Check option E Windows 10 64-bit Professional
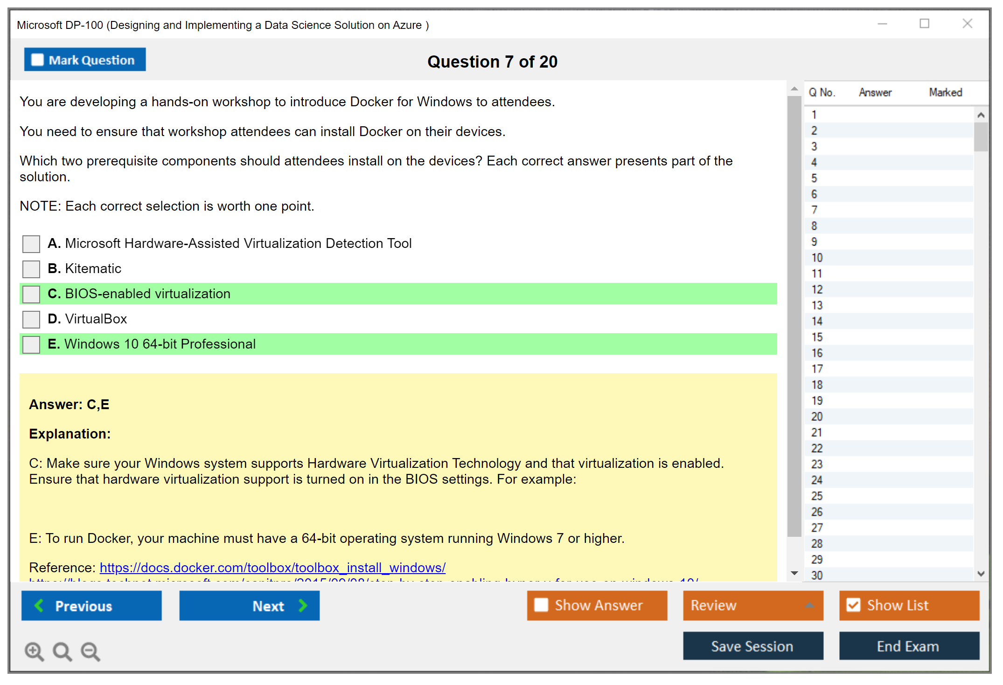The height and width of the screenshot is (685, 1003). pos(31,344)
